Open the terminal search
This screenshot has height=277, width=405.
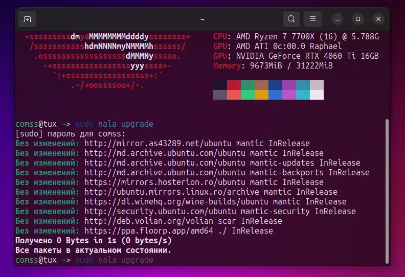point(291,19)
